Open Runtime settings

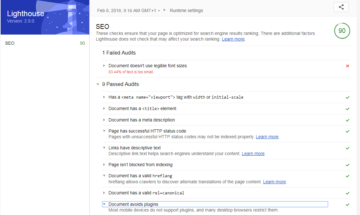186,10
